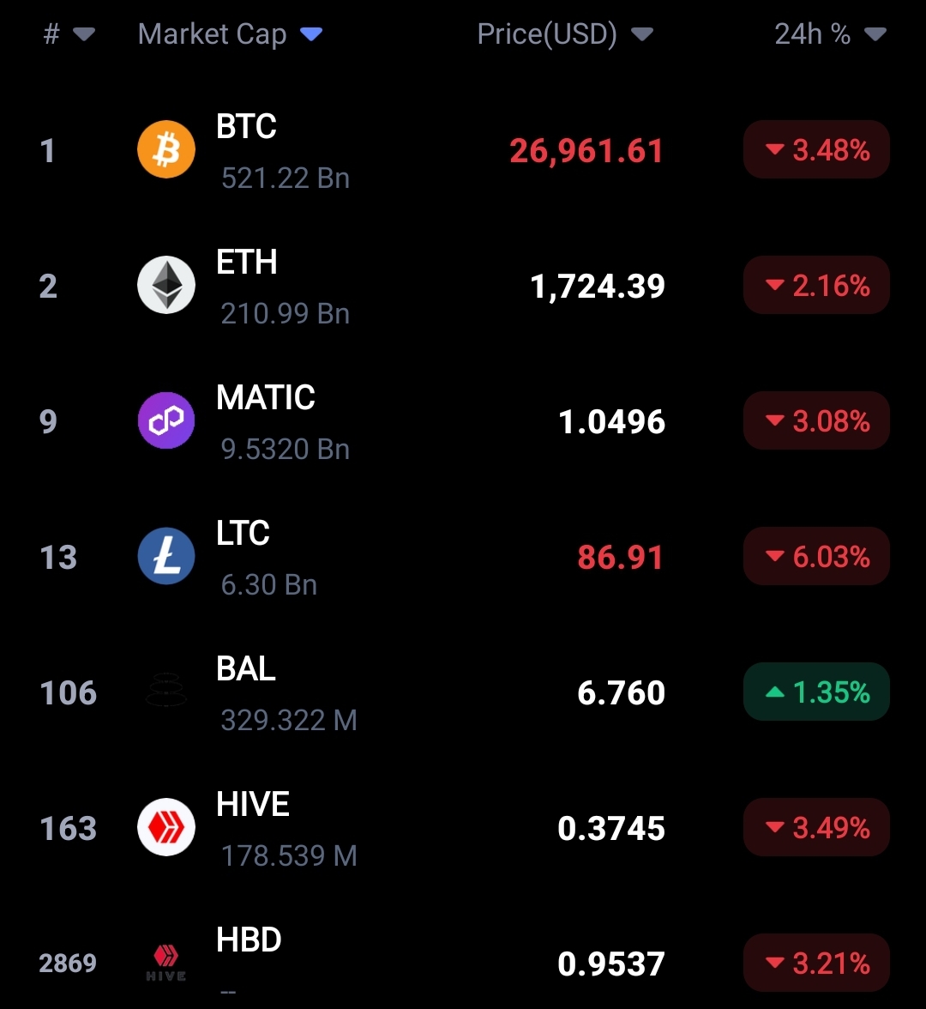Select the Market Cap column header
Image resolution: width=926 pixels, height=1009 pixels.
[213, 34]
